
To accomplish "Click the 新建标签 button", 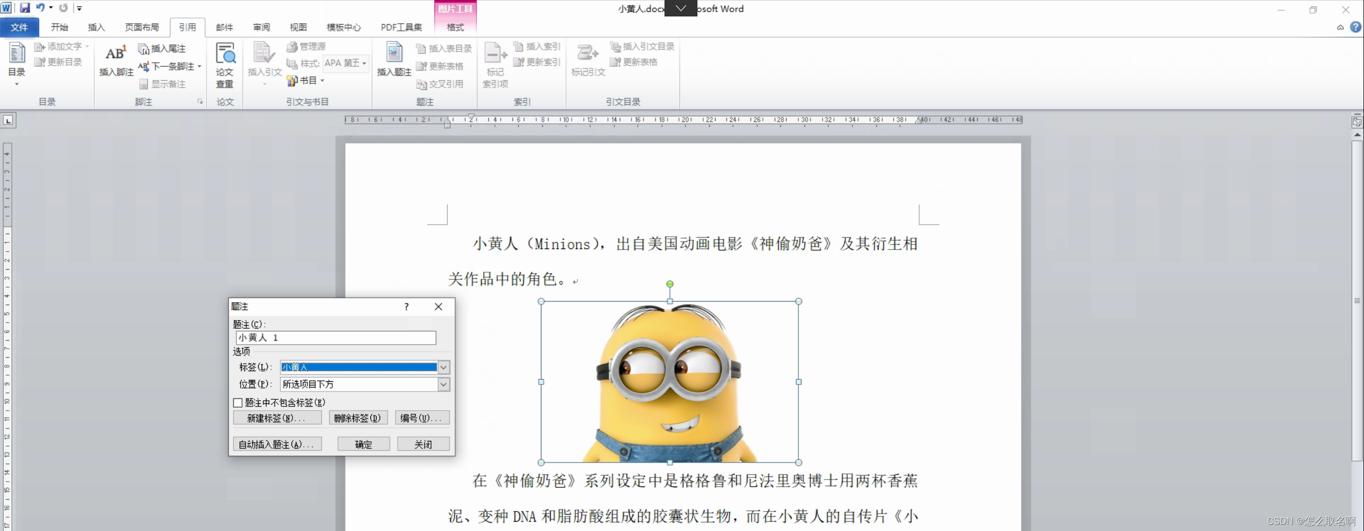I will coord(278,418).
